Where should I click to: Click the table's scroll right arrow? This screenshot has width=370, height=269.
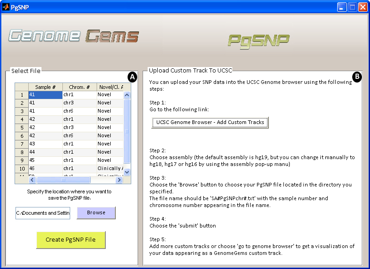click(x=119, y=180)
